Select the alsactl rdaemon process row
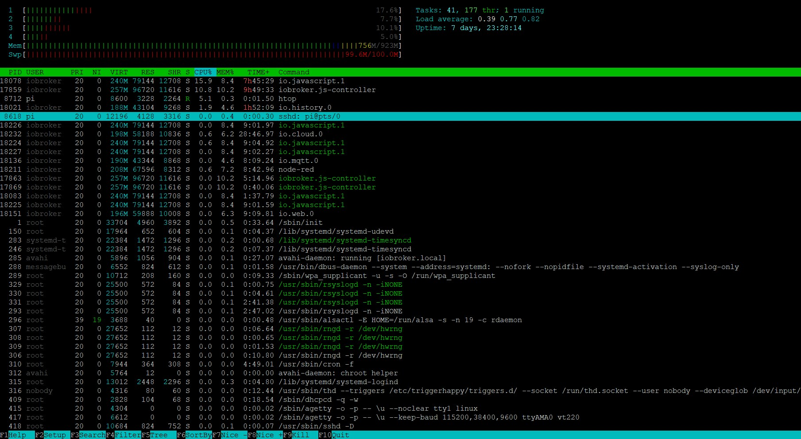This screenshot has width=801, height=439. [x=400, y=320]
